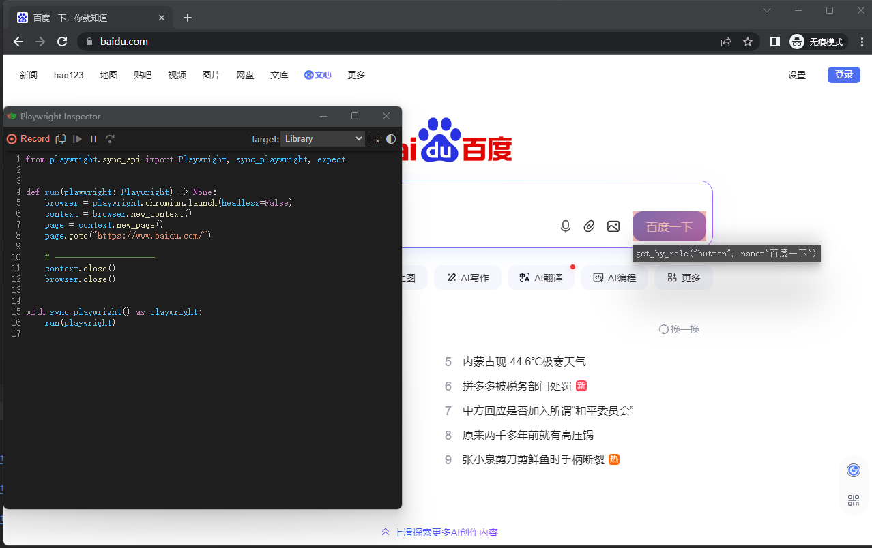Click the step-over icon in Playwright Inspector
Screen dimensions: 872x548
(x=110, y=138)
